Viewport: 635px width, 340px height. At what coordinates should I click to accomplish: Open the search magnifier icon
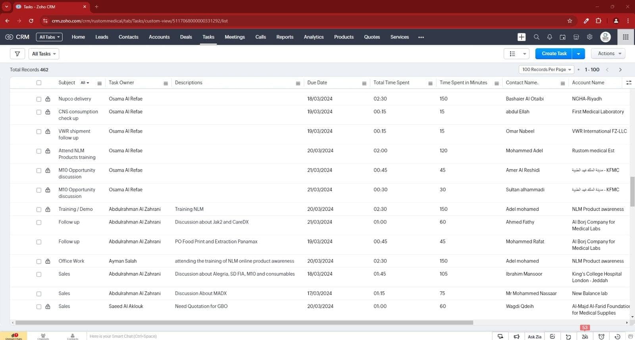(x=536, y=37)
